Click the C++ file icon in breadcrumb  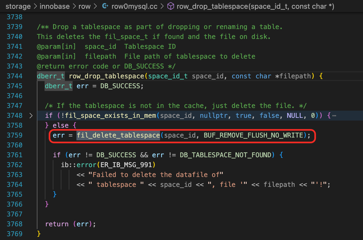tap(105, 6)
